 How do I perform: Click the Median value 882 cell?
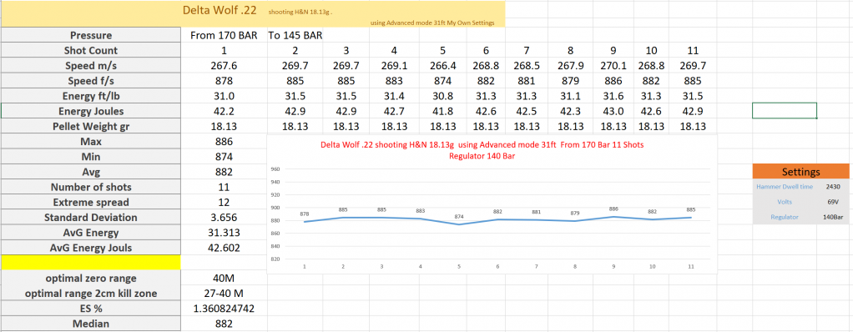[225, 324]
